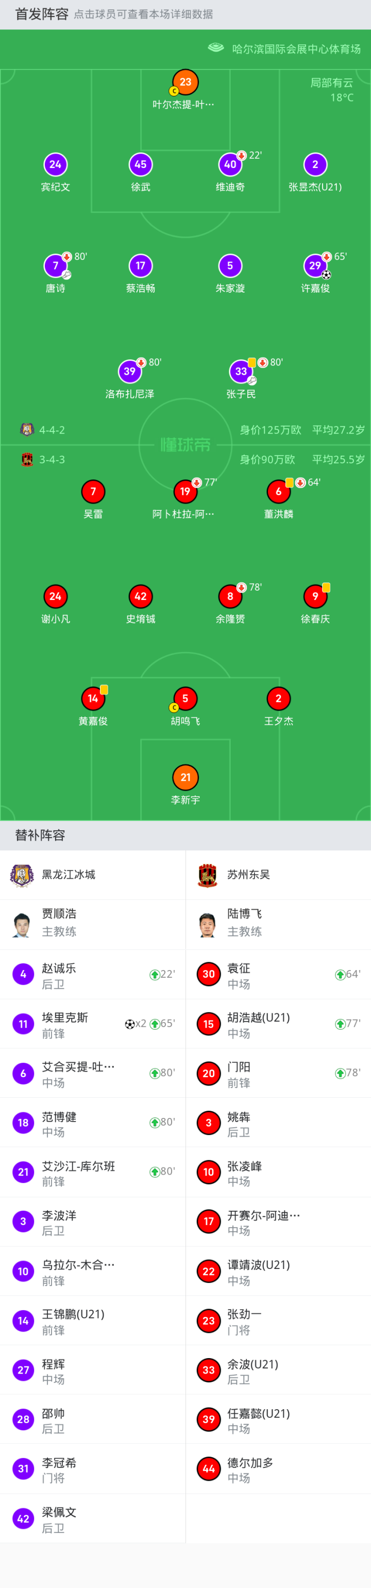Open player 42 史堉铖 jersey icon
Image resolution: width=371 pixels, height=1588 pixels.
(x=141, y=596)
